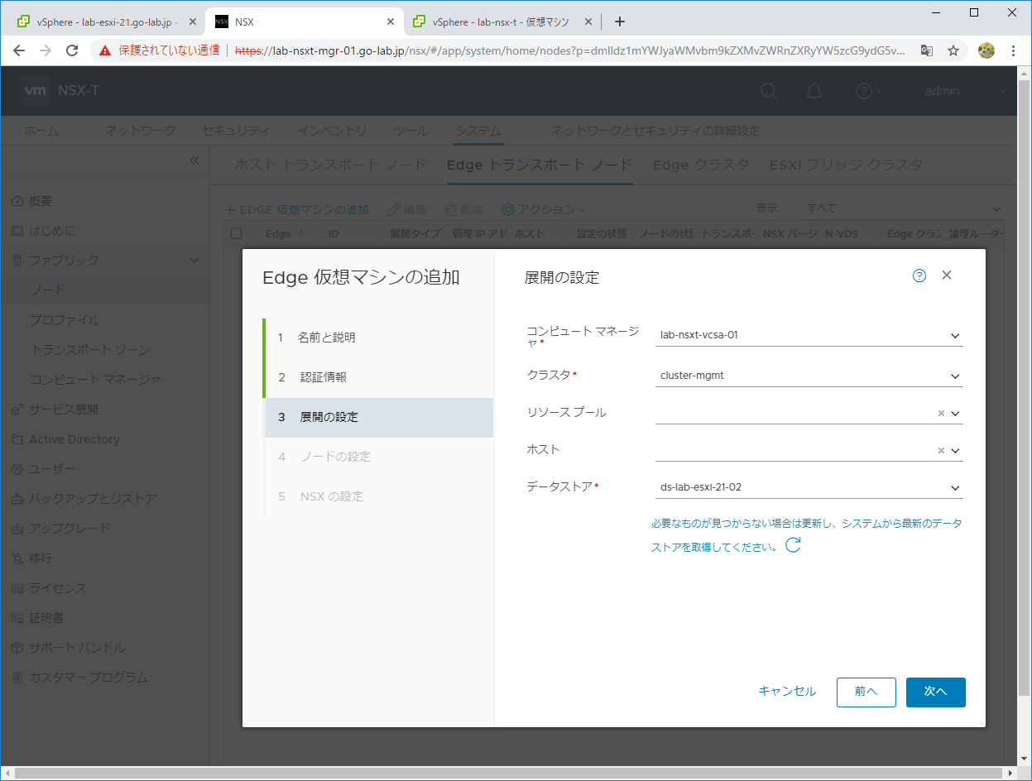
Task: Collapse the left sidebar with double chevron
Action: 194,161
